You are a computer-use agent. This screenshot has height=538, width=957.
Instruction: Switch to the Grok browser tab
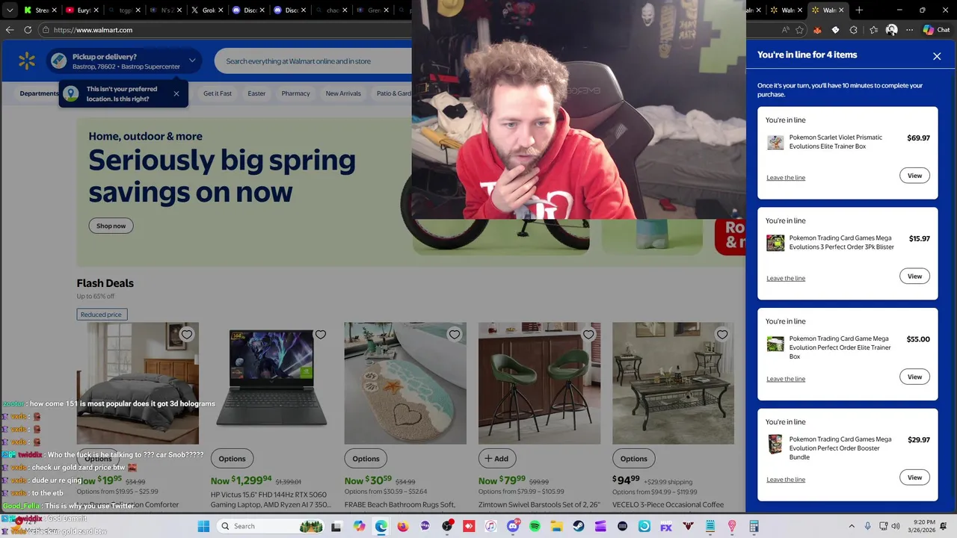point(206,10)
